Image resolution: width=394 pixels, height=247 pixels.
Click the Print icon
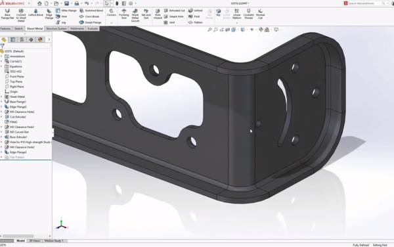click(x=77, y=3)
